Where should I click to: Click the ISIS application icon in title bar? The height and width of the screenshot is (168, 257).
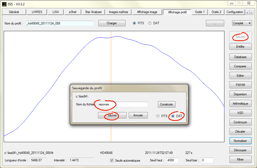(4, 4)
